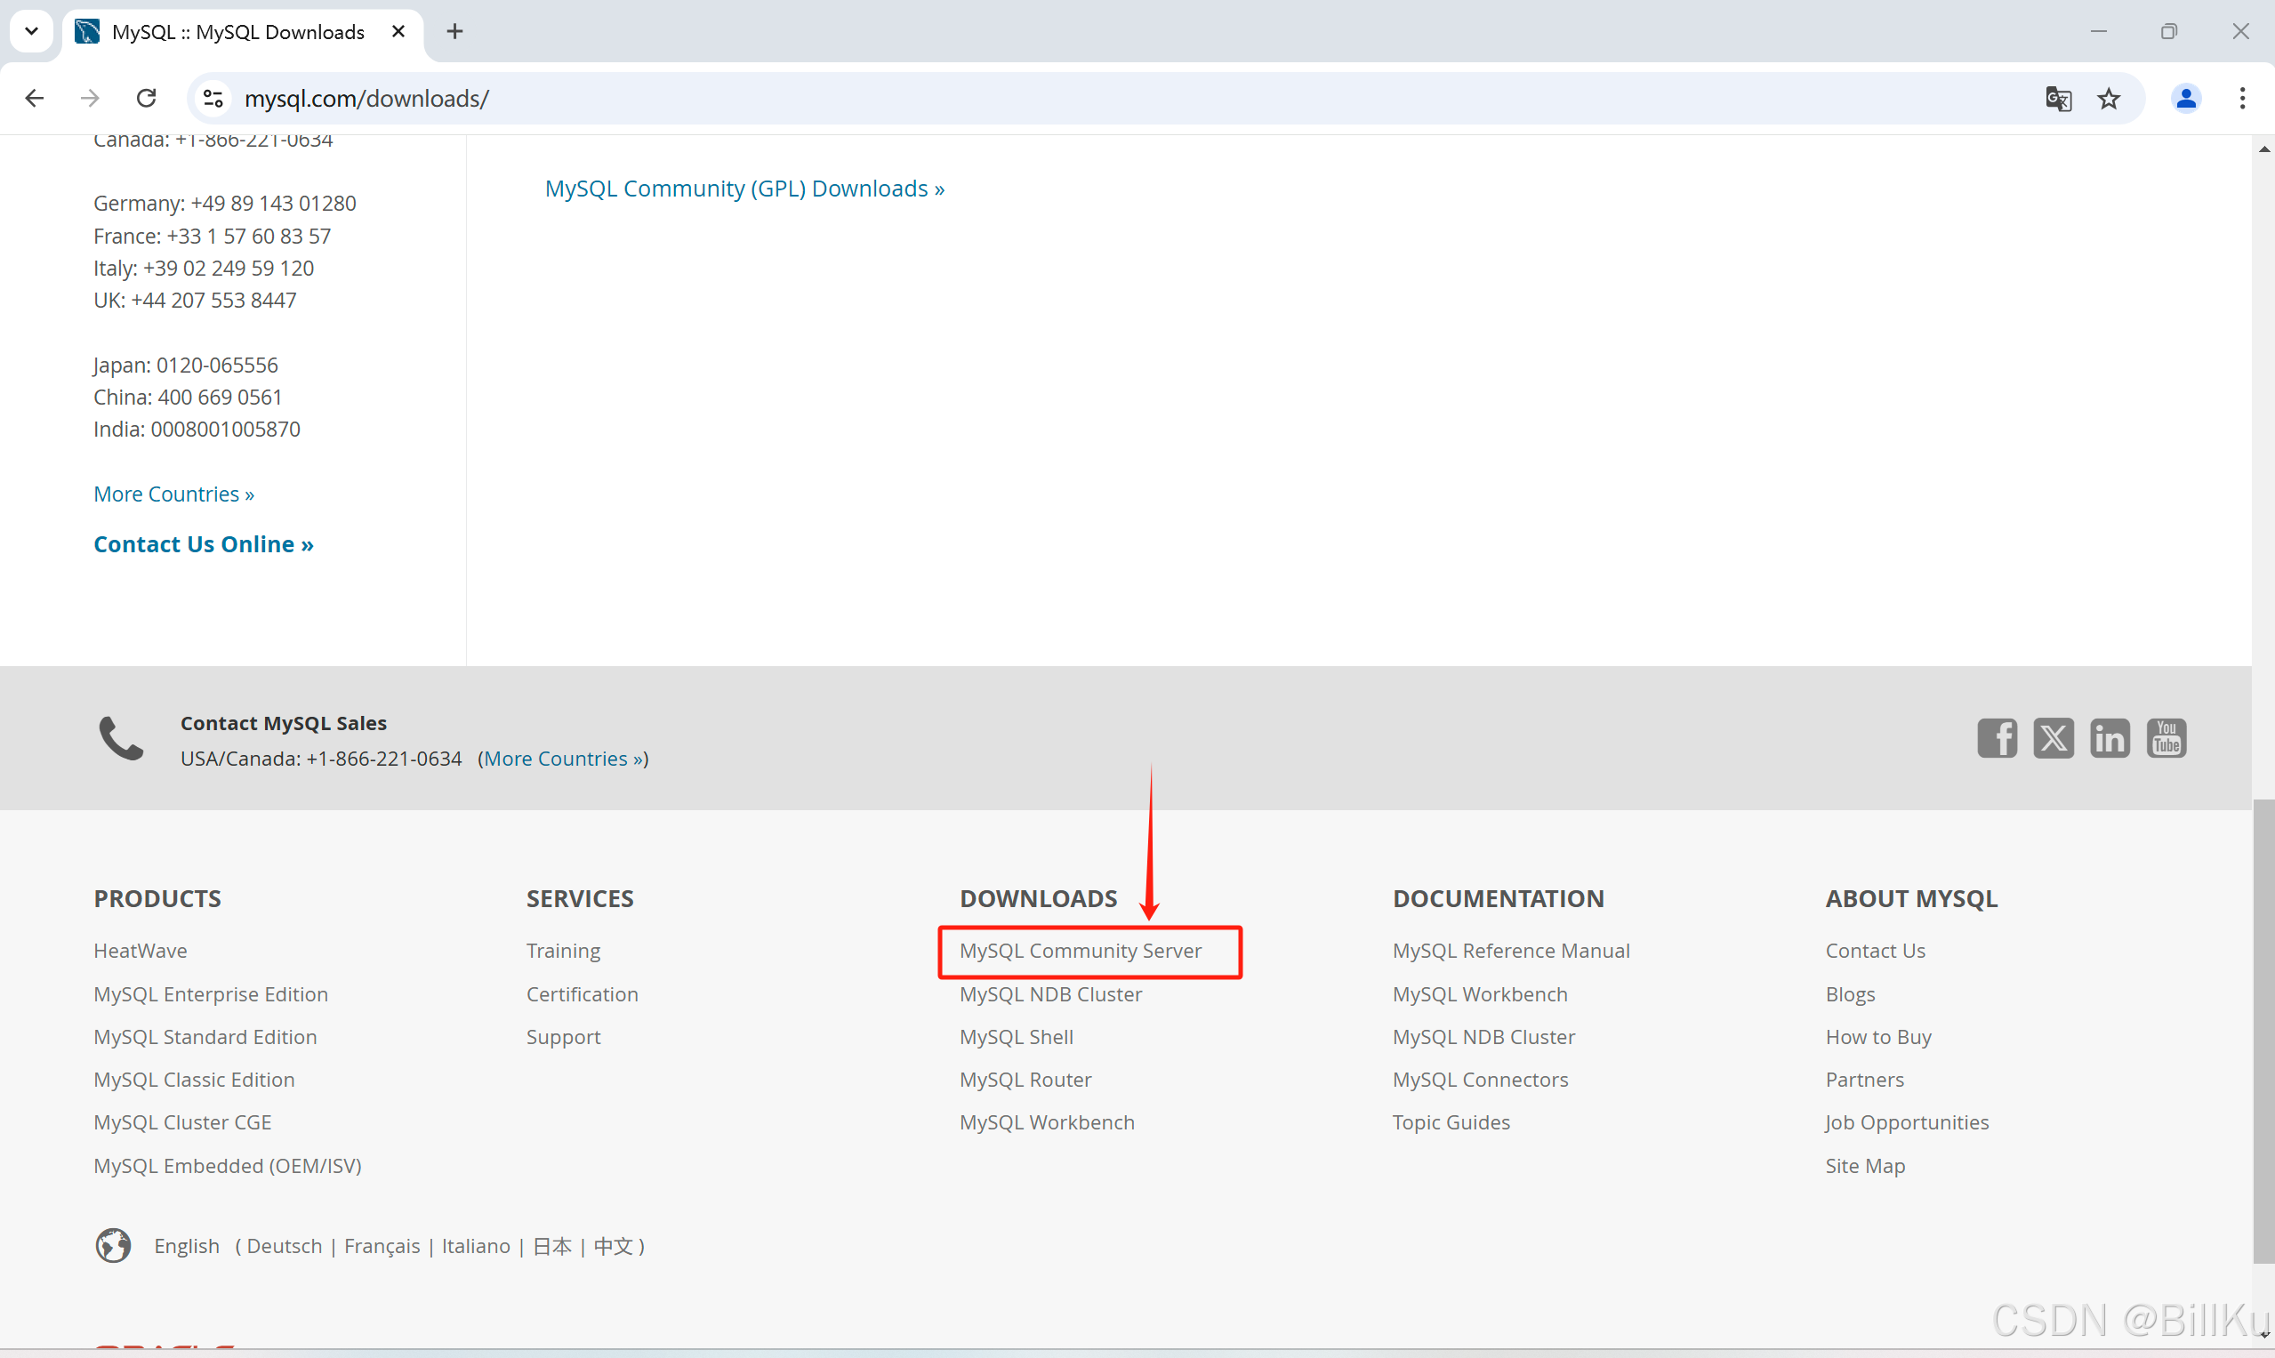Open Training services link
This screenshot has height=1358, width=2275.
click(563, 951)
